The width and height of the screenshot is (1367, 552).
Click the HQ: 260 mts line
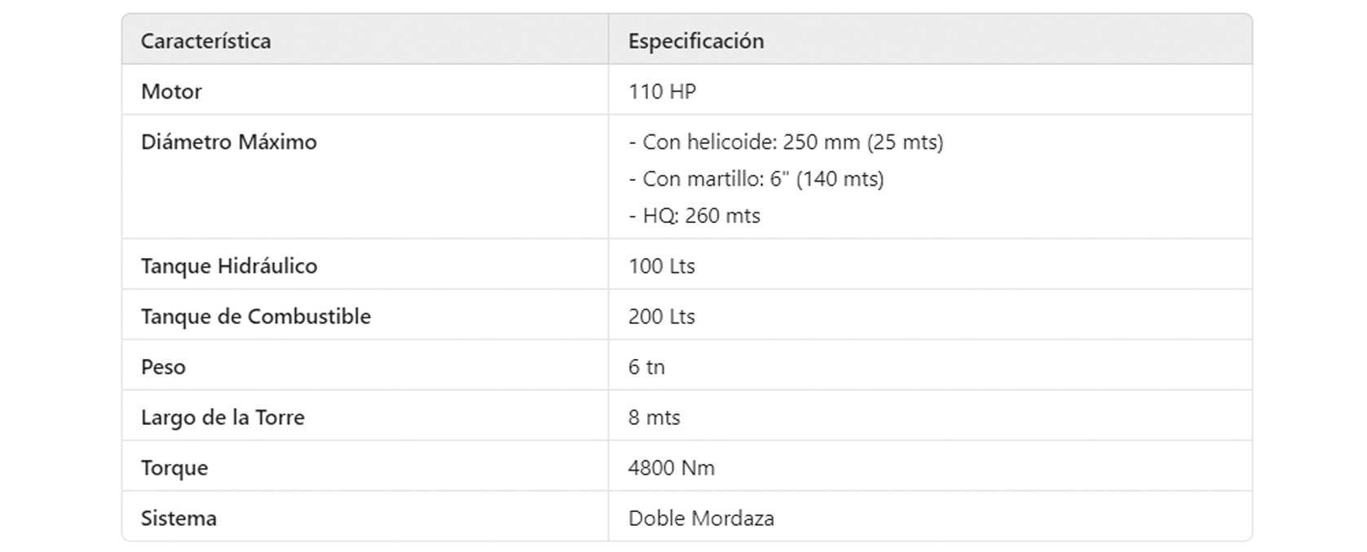tap(695, 216)
